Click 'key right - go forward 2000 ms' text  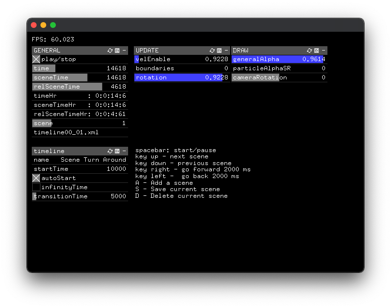193,169
